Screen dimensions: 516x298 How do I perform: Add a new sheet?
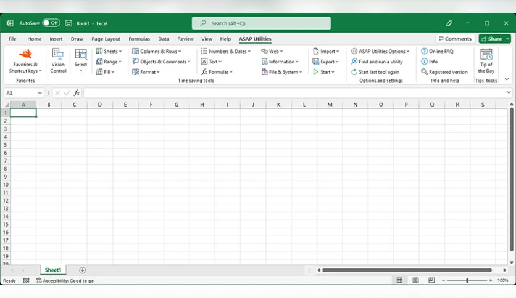pos(83,270)
